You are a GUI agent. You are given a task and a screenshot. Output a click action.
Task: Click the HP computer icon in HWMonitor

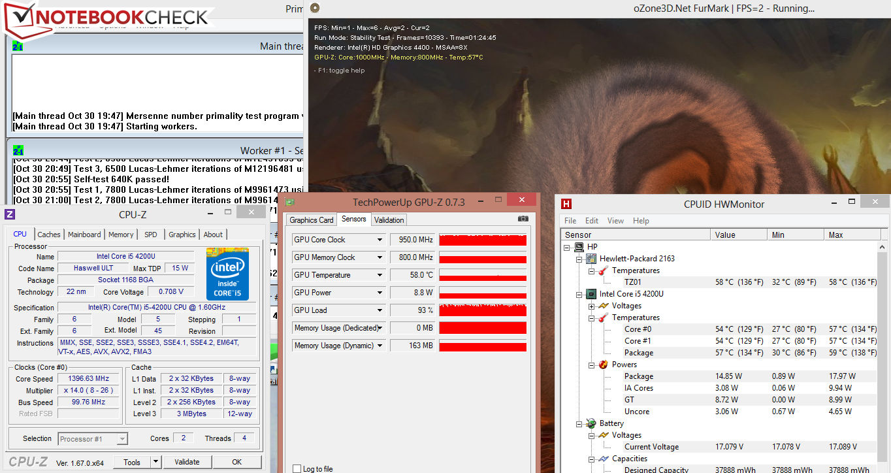pyautogui.click(x=579, y=247)
